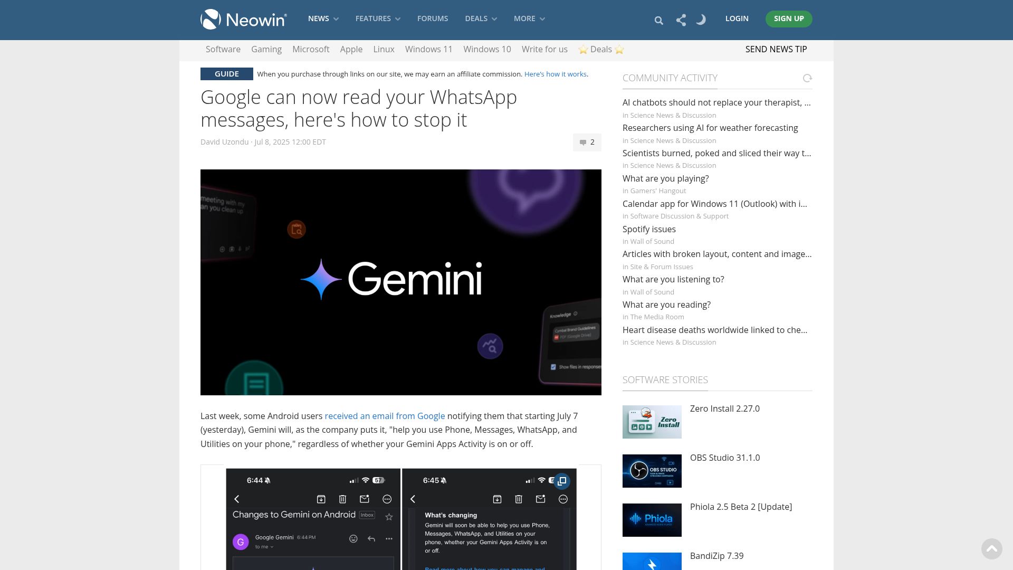Open the search magnifier icon
Screen dimensions: 1013x570
[658, 21]
